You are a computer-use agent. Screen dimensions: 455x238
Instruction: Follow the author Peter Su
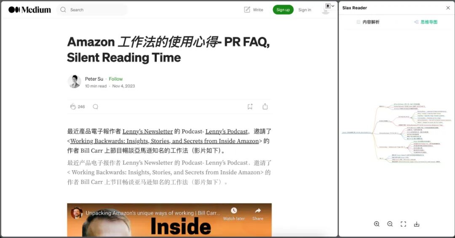click(116, 79)
